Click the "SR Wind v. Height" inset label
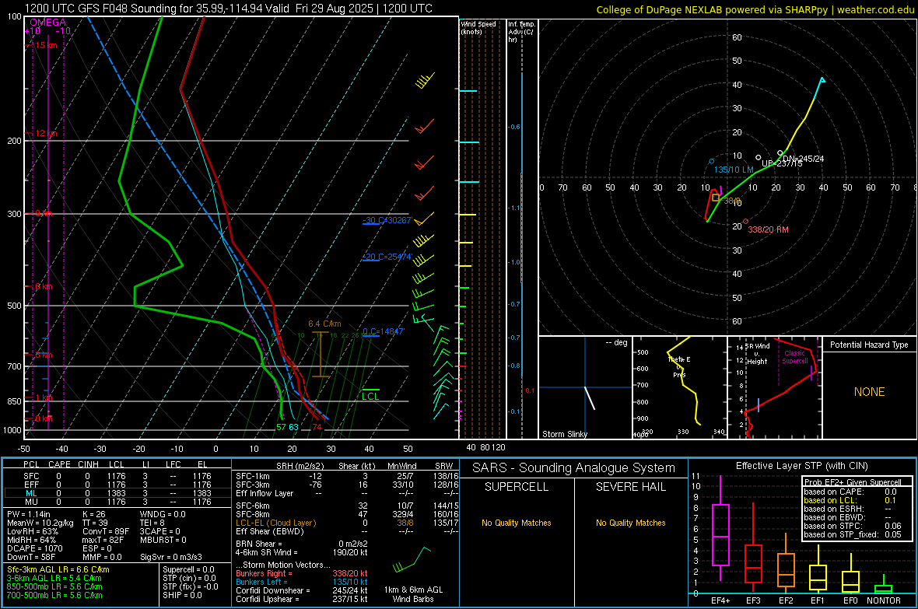This screenshot has width=918, height=609. tap(757, 354)
